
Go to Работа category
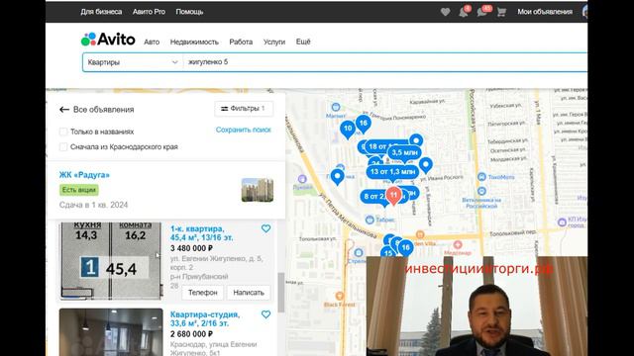241,42
